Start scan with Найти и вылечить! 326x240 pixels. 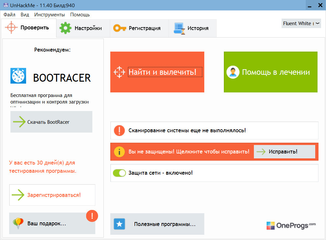(x=157, y=72)
